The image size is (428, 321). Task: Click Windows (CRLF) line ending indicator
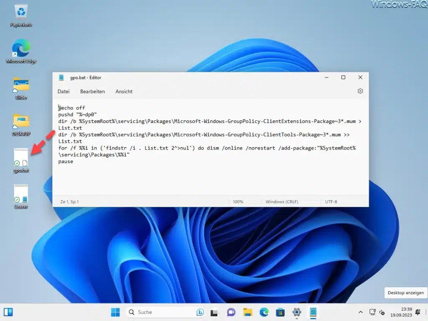click(282, 202)
